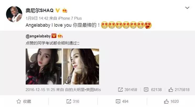This screenshot has width=195, height=107.
Task: Click the membership badge beside SHAQ's name
Action: (x=65, y=10)
